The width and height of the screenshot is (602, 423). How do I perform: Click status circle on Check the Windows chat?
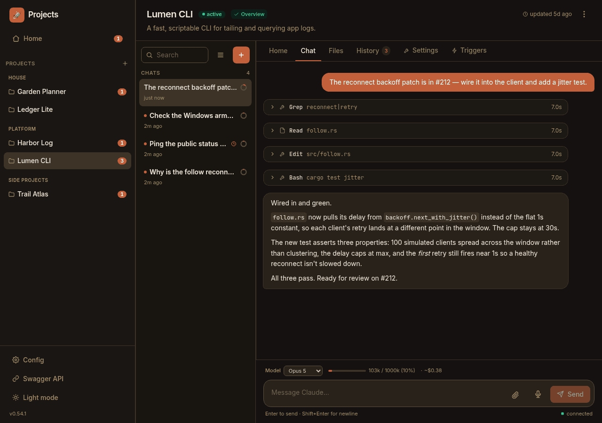click(244, 116)
